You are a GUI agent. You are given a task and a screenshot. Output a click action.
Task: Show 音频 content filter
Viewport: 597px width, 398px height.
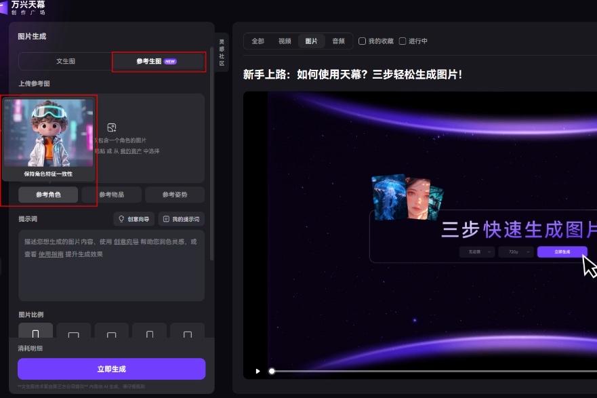point(338,41)
